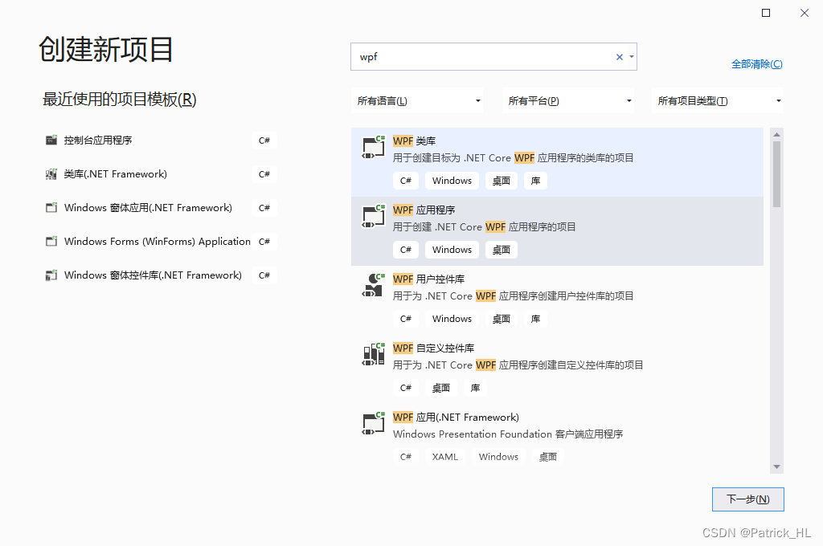Click inside the wpf search box
The height and width of the screenshot is (546, 823).
[x=482, y=57]
